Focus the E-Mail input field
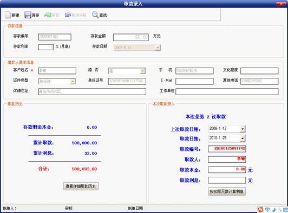Screen dimensions: 288x213 tap(194, 81)
